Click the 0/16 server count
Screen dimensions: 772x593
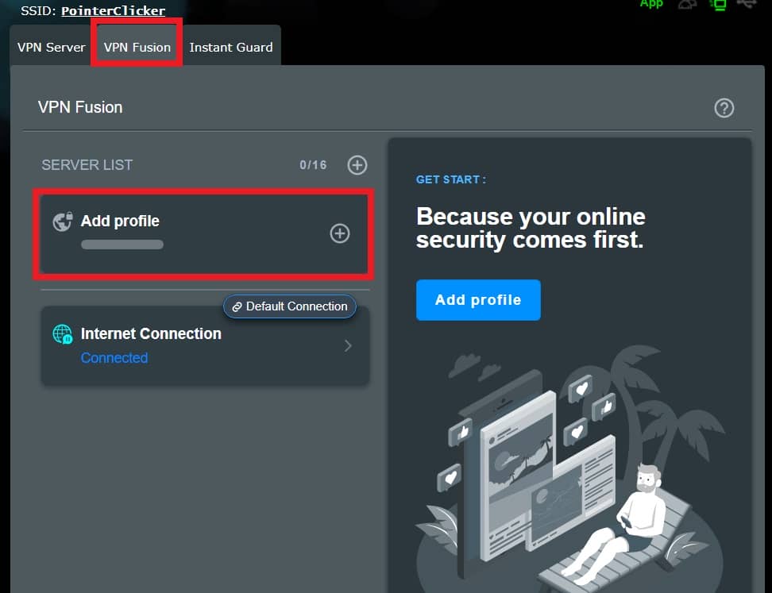313,165
